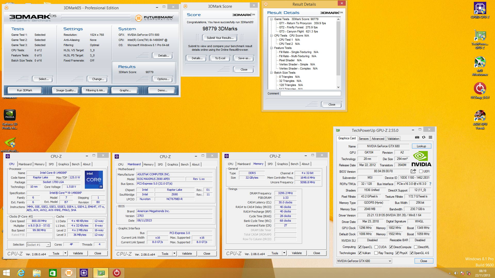Open File Explorer from the taskbar
Image resolution: width=495 pixels, height=278 pixels.
37,273
